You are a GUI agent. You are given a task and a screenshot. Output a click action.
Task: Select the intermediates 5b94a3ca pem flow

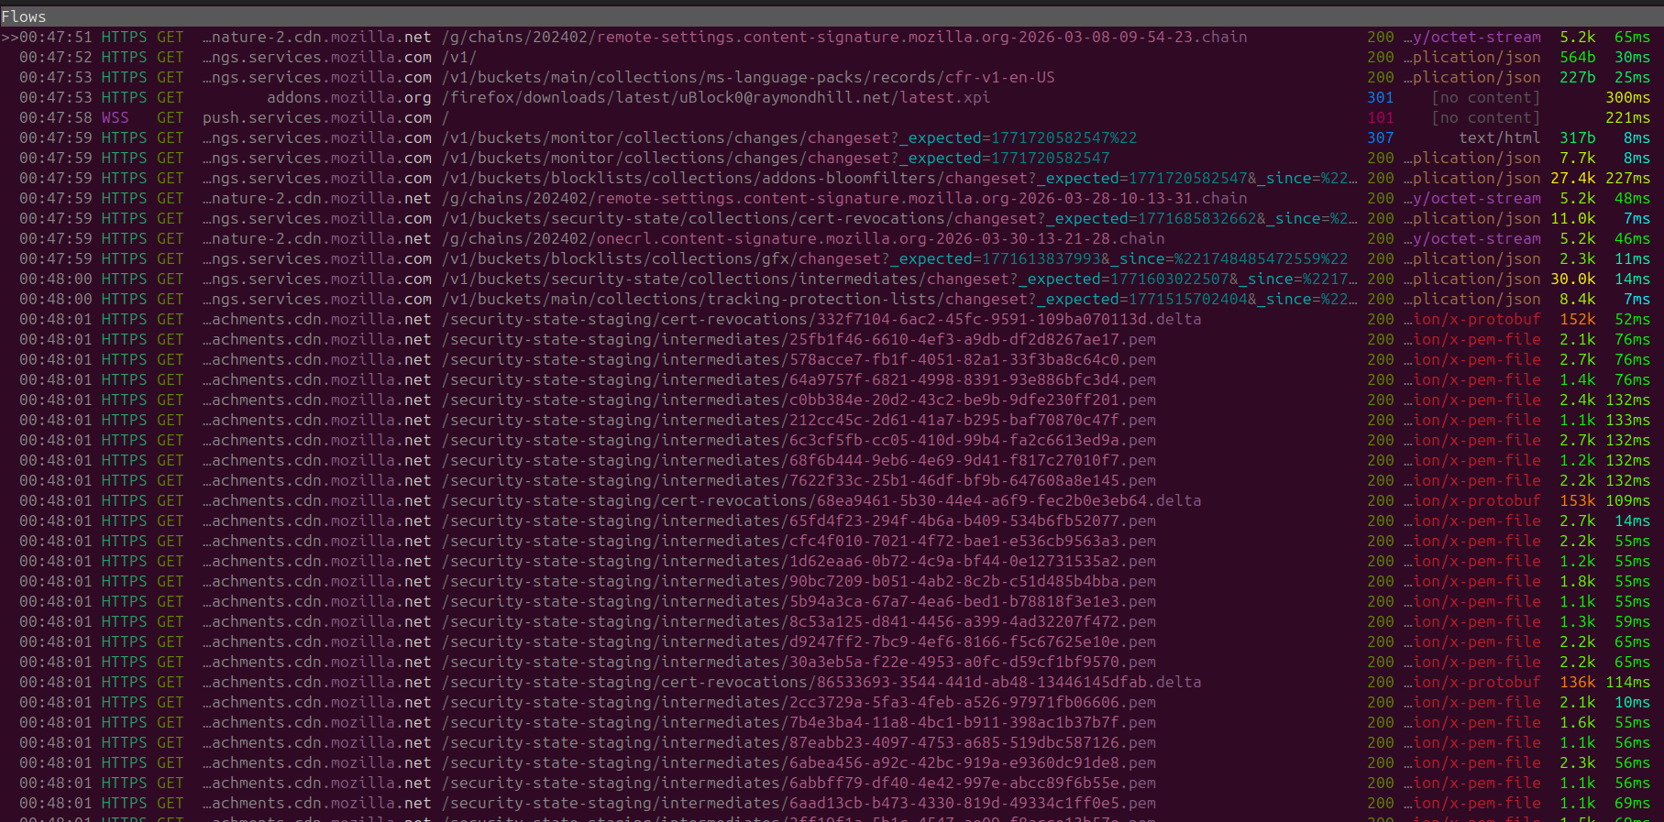click(x=832, y=601)
